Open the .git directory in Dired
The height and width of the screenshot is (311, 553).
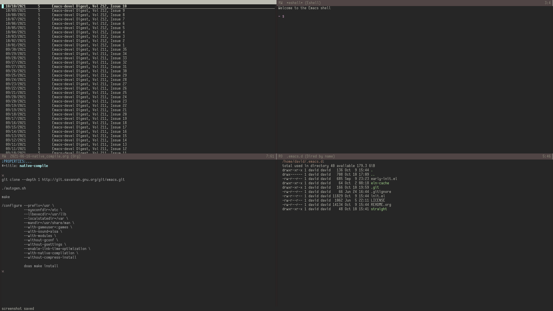375,187
